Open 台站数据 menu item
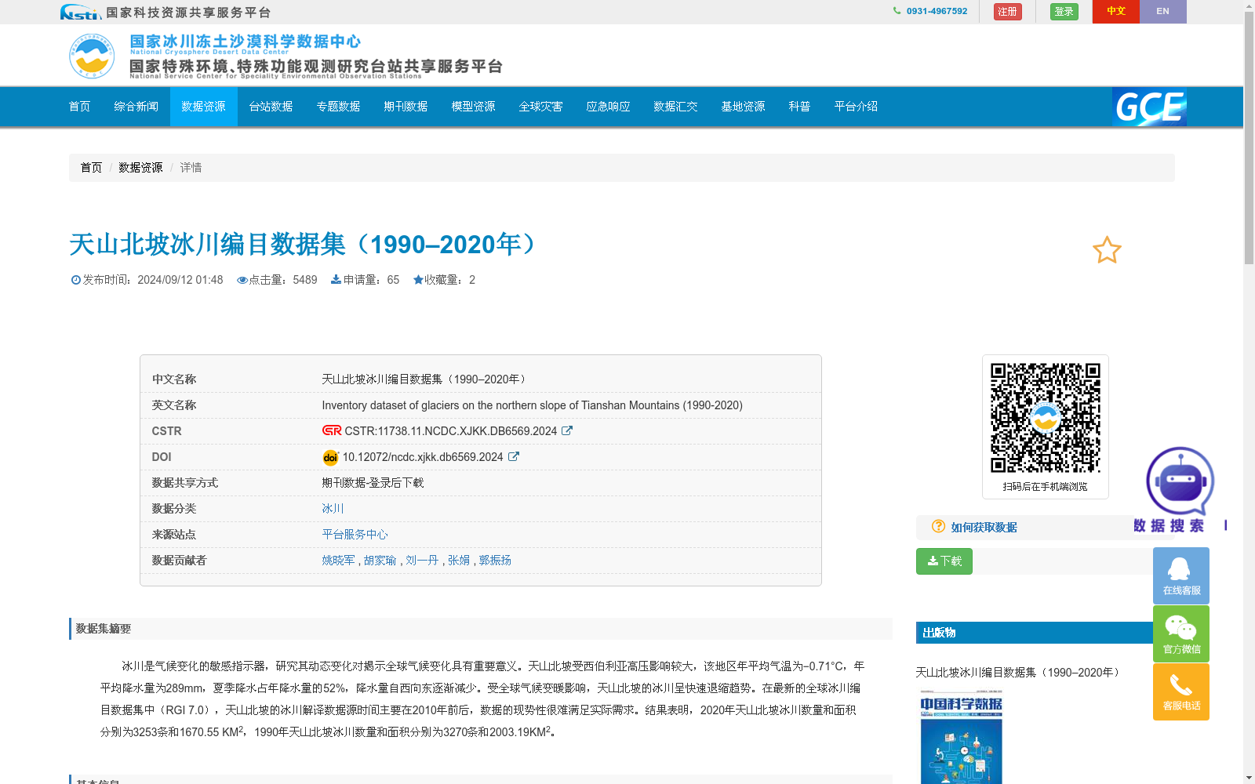1255x784 pixels. coord(271,107)
